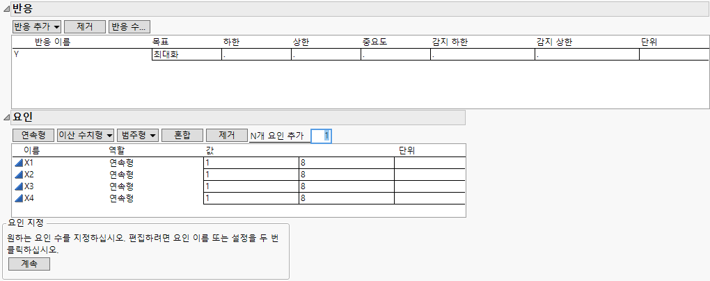Collapse the 요인 section disclosure triangle
710x281 pixels.
click(x=6, y=118)
